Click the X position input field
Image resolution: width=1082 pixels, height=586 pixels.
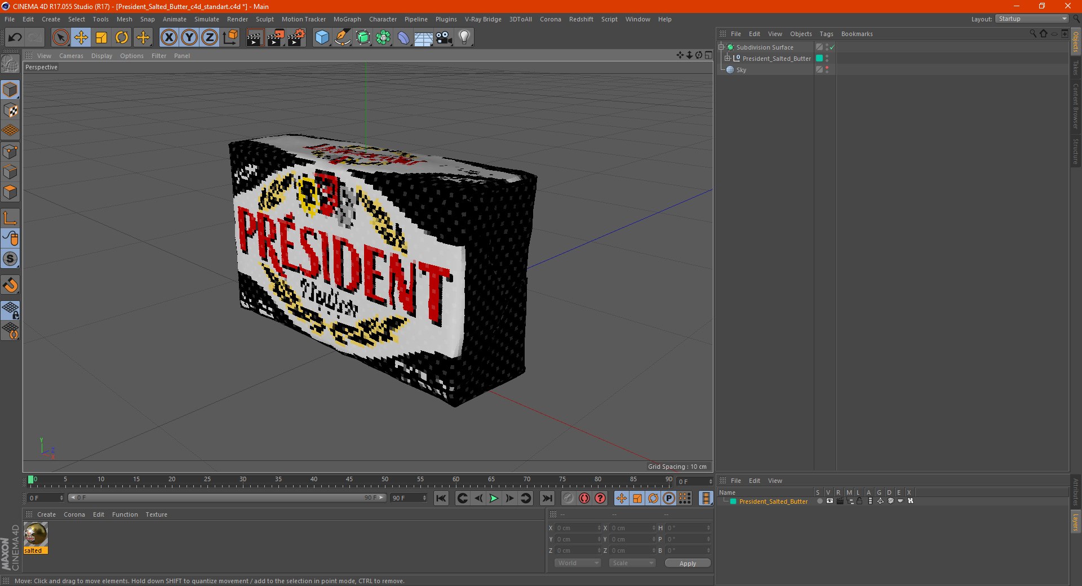[579, 528]
